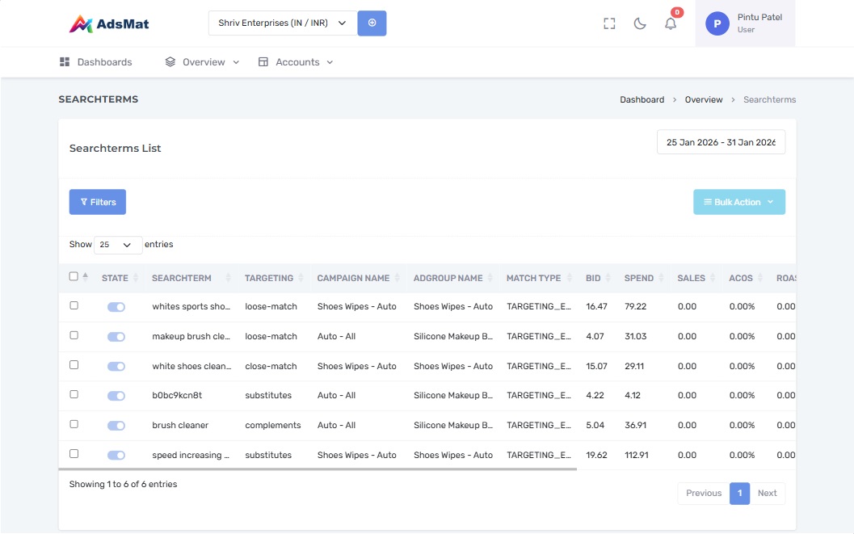Open the notifications bell icon
The width and height of the screenshot is (854, 534).
pos(671,23)
